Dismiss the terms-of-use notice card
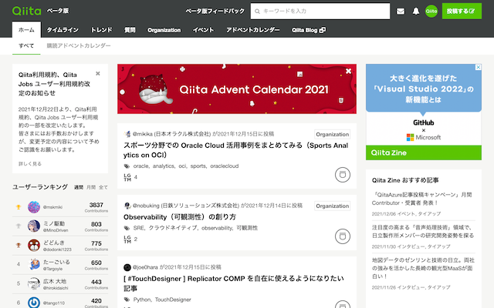Screen dimensions: 494x308 point(98,74)
